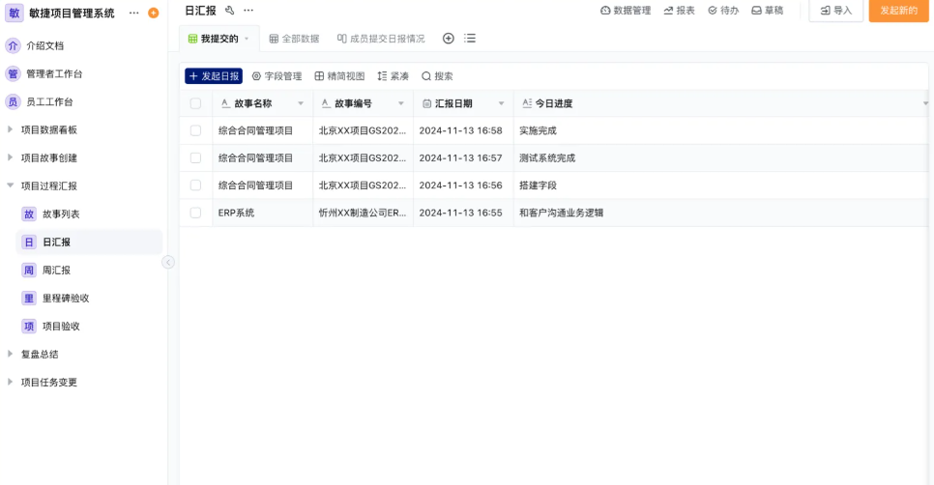Toggle the select-all header checkbox

196,103
